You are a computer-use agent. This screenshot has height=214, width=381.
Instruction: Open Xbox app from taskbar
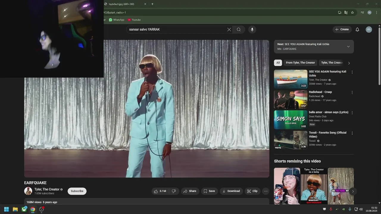click(x=24, y=209)
